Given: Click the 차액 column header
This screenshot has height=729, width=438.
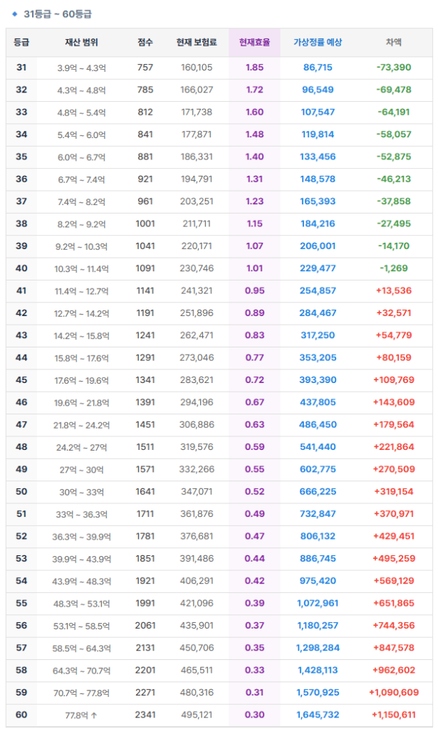Looking at the screenshot, I should click(393, 43).
